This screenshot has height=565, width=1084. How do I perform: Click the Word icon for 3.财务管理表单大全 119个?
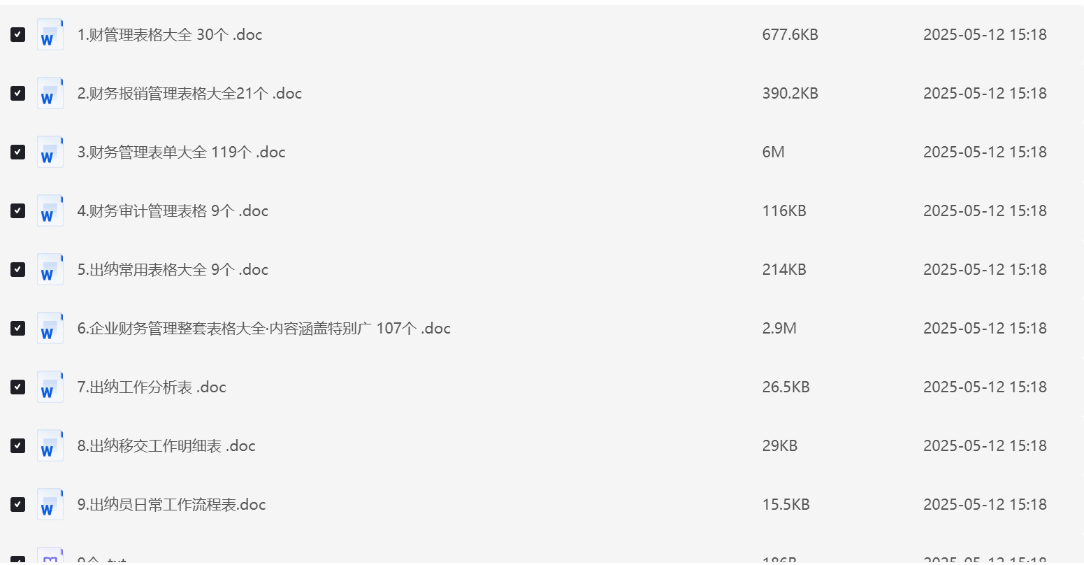[50, 152]
